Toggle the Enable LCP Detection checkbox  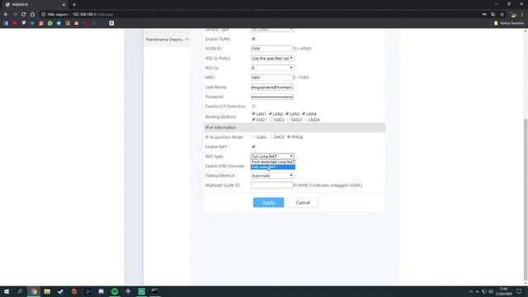pyautogui.click(x=253, y=106)
